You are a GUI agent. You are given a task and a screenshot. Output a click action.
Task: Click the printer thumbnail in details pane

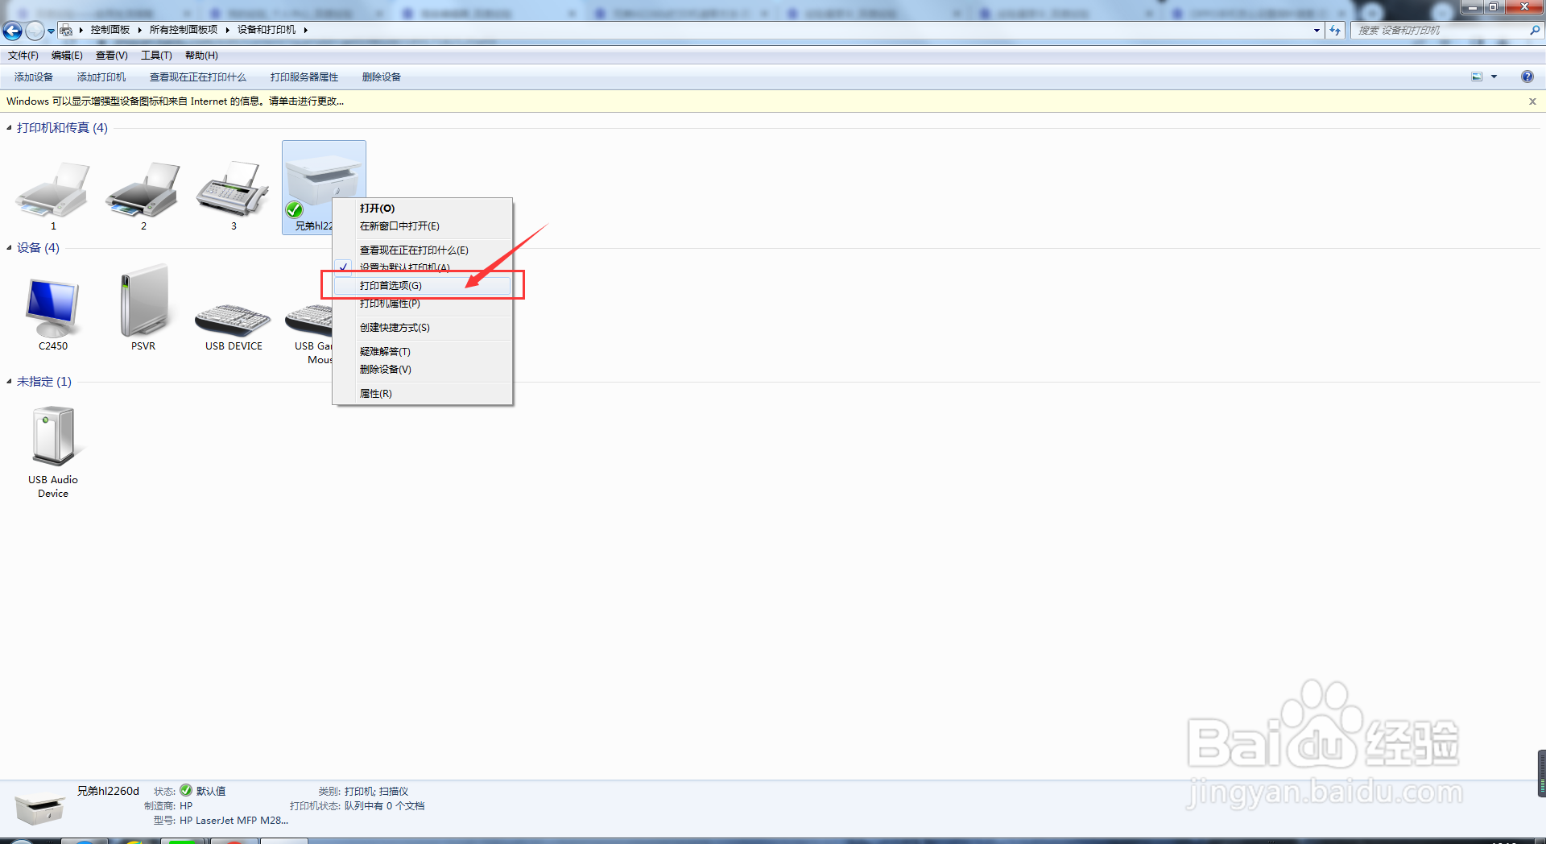pos(39,809)
